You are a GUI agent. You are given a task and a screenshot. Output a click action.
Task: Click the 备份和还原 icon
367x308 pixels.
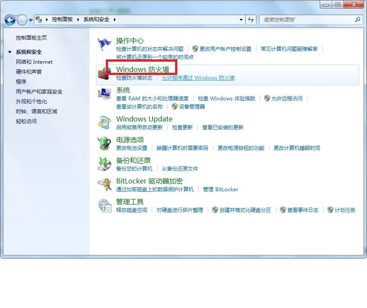105,163
